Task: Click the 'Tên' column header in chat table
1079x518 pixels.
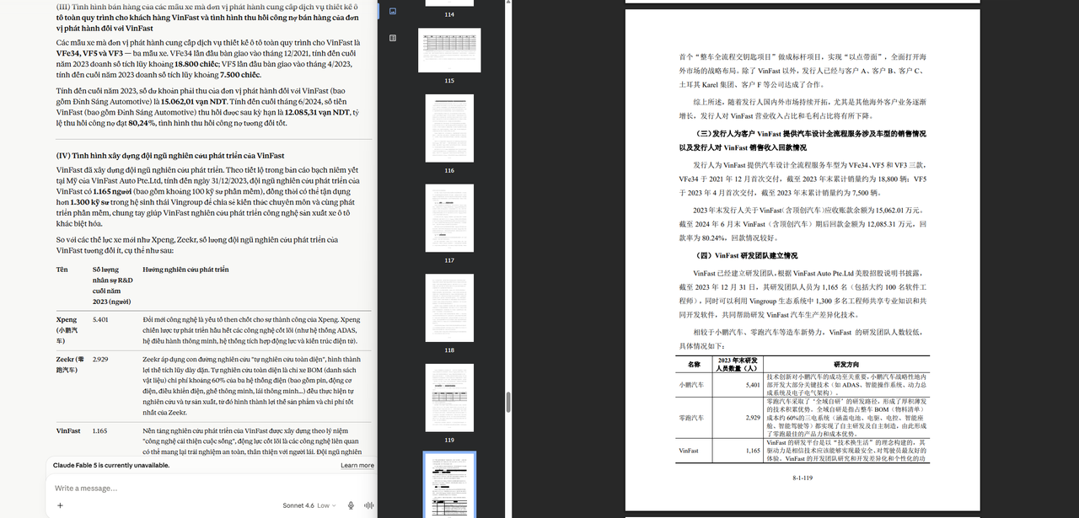Action: tap(62, 270)
